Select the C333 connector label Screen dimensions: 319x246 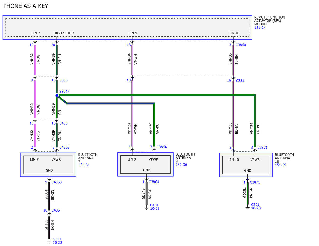64,80
